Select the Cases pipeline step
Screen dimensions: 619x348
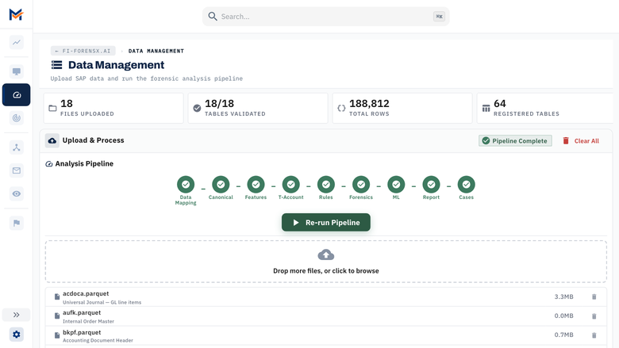466,188
